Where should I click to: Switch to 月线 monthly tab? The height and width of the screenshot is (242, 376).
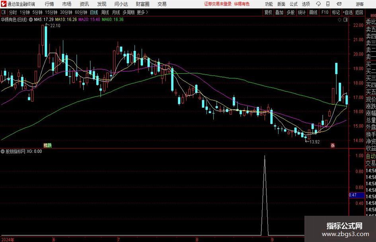(x=116, y=12)
